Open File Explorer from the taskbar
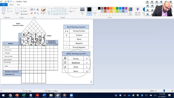The width and height of the screenshot is (174, 98). (x=51, y=95)
